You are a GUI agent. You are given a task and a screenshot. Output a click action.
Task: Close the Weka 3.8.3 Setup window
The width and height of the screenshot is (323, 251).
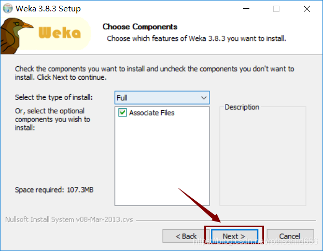tap(307, 9)
